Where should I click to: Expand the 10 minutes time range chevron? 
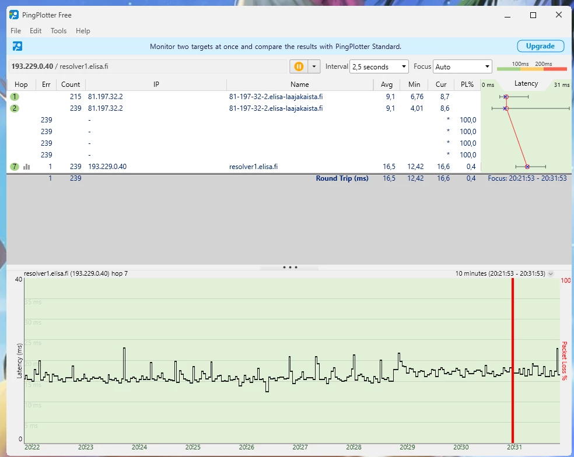click(551, 273)
